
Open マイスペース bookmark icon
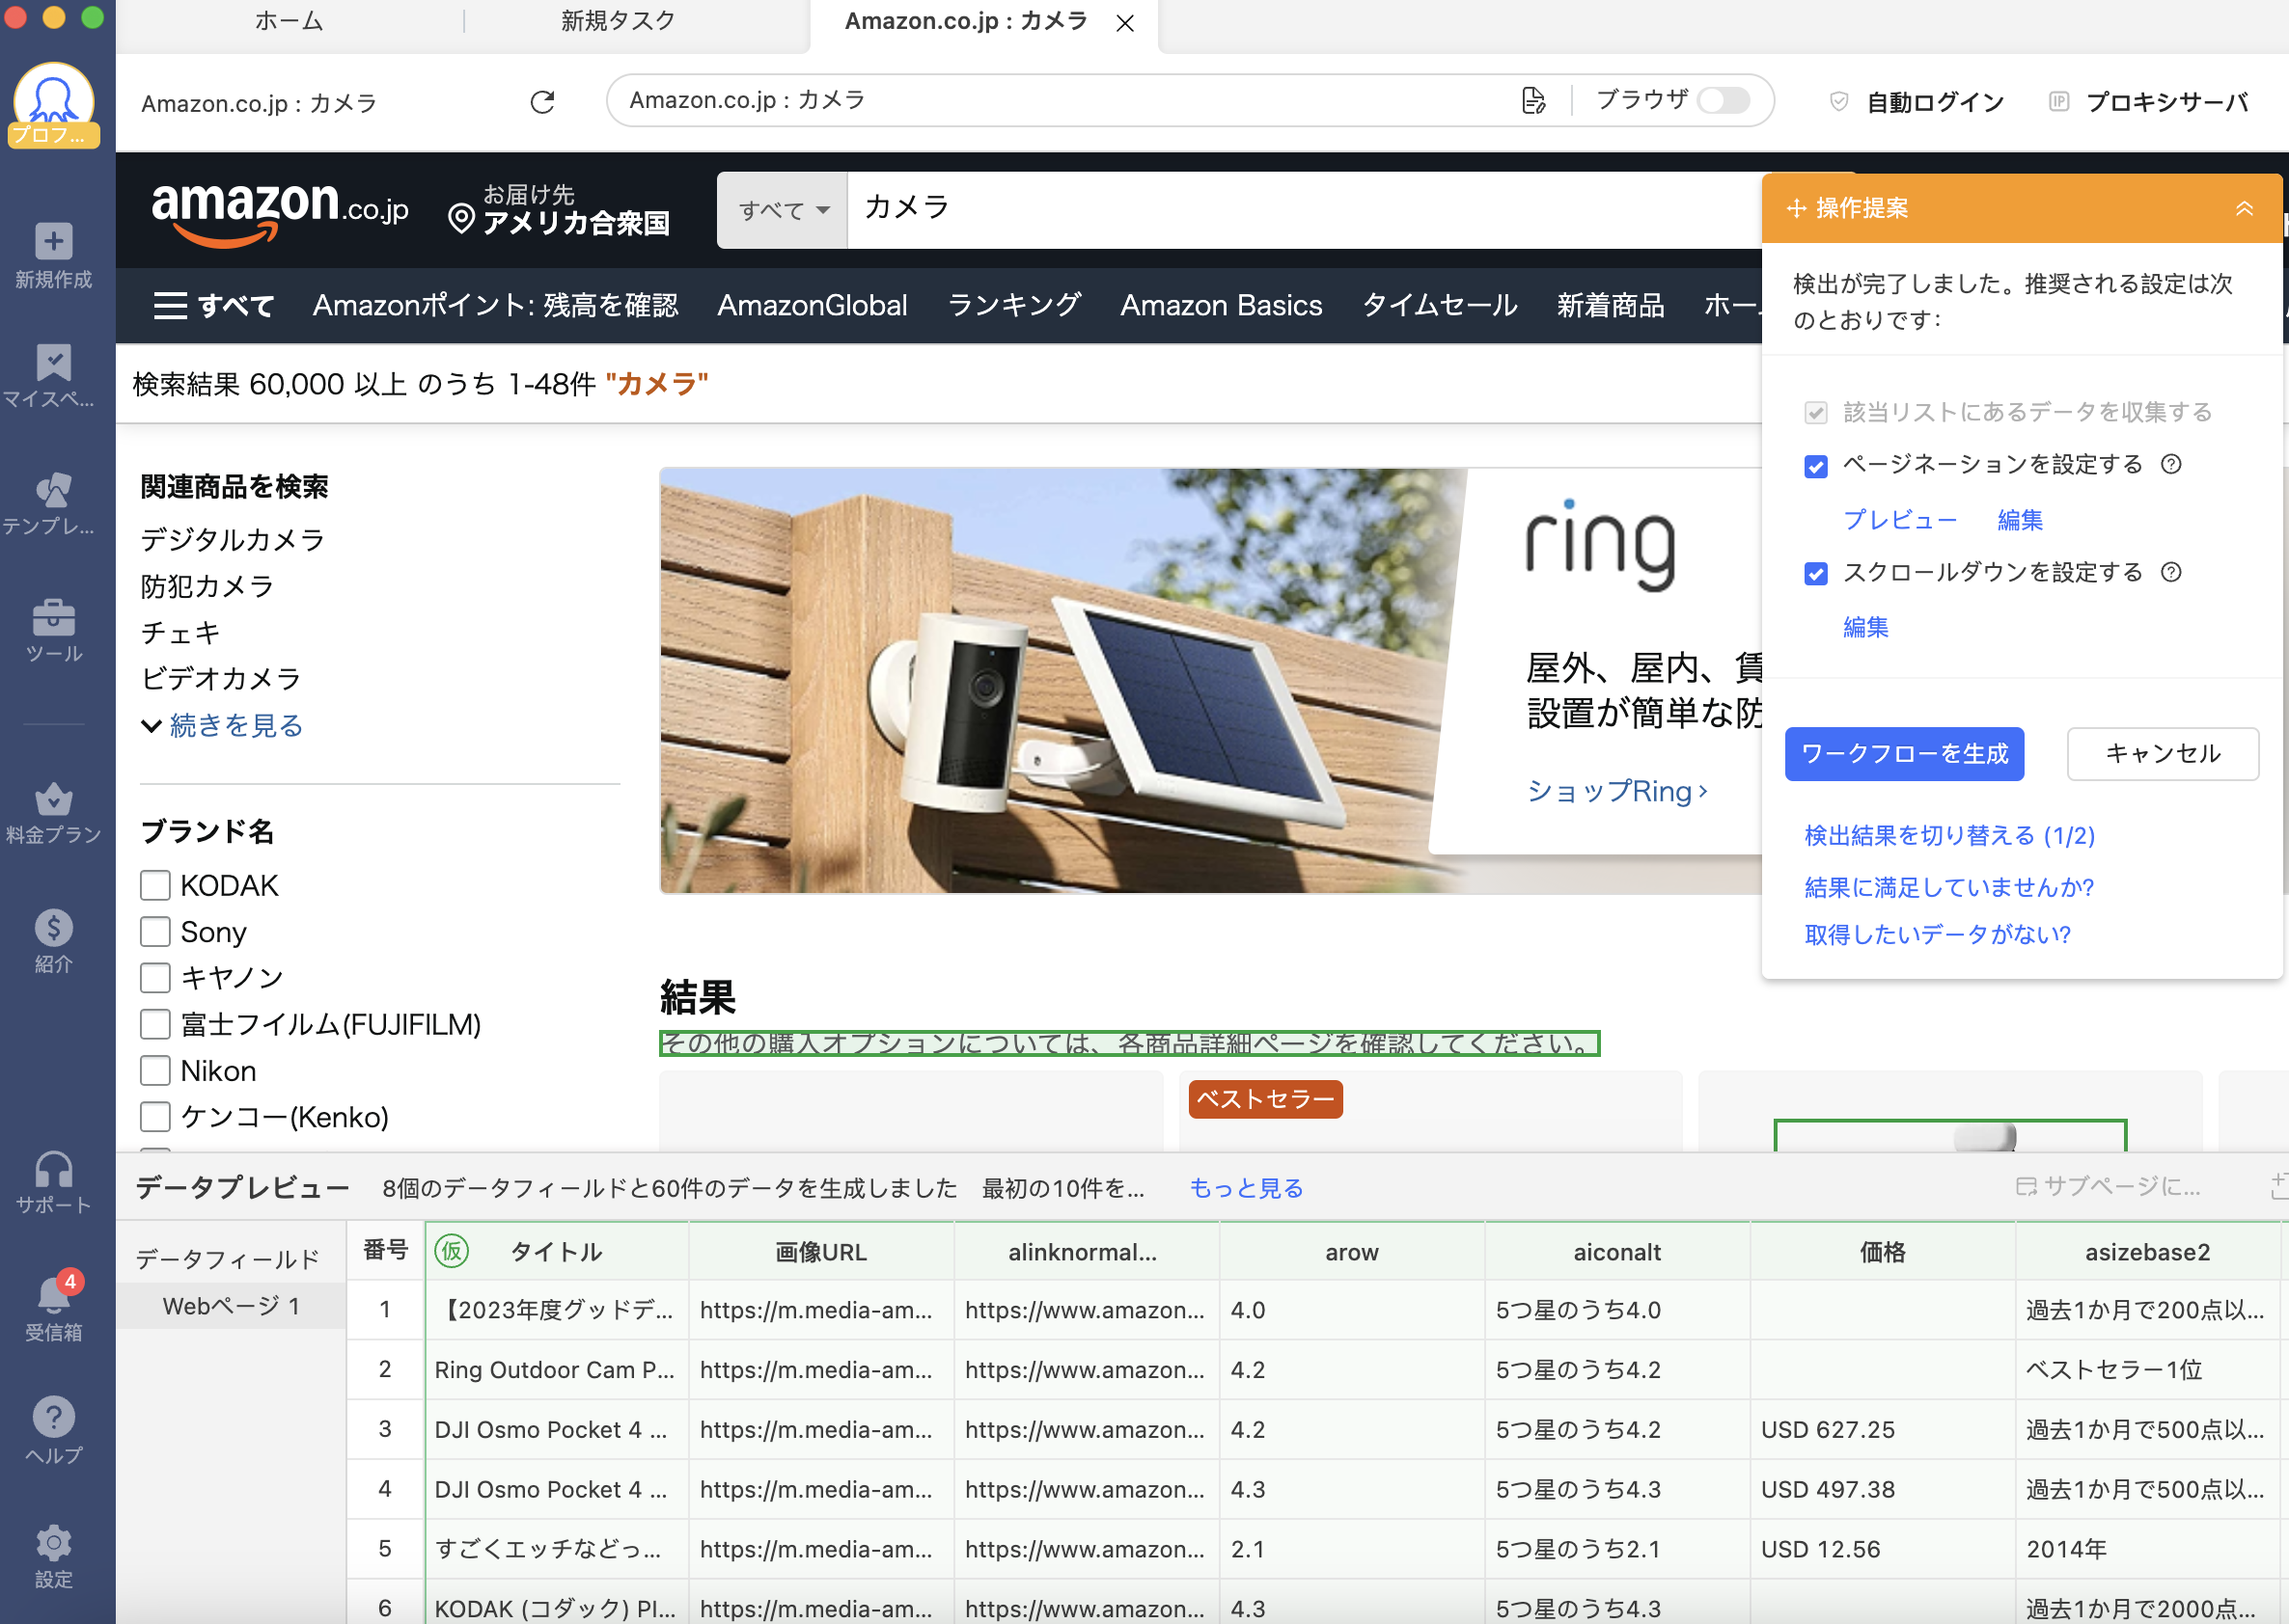click(x=54, y=363)
